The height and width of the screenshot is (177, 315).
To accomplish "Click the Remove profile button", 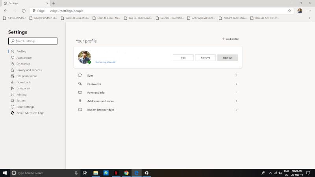I will point(205,57).
